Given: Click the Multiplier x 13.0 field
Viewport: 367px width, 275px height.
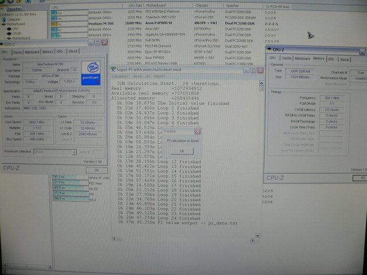Looking at the screenshot, I should [37, 128].
